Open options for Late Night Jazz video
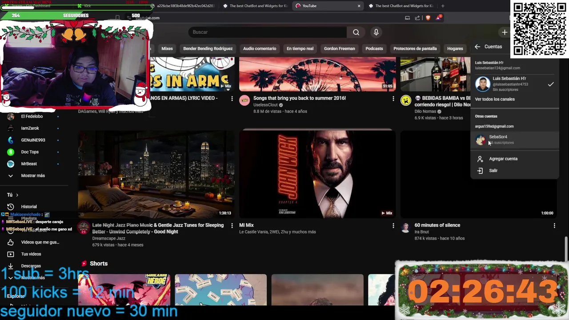This screenshot has height=320, width=569. [x=232, y=226]
